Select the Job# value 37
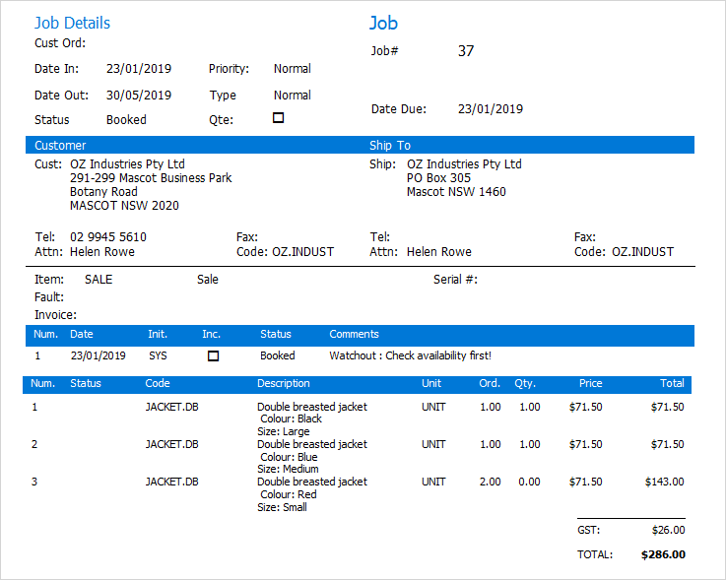Screen dimensions: 726x580 [466, 51]
